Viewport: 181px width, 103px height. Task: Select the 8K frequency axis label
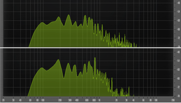click(x=151, y=100)
